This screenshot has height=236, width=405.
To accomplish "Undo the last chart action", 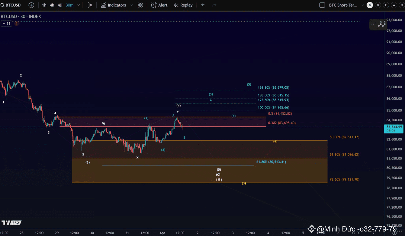I will 203,5.
